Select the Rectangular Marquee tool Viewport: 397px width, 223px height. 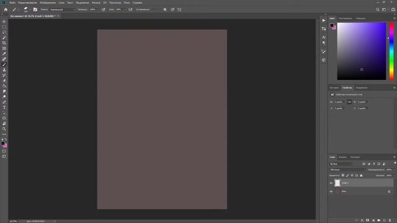click(x=4, y=27)
